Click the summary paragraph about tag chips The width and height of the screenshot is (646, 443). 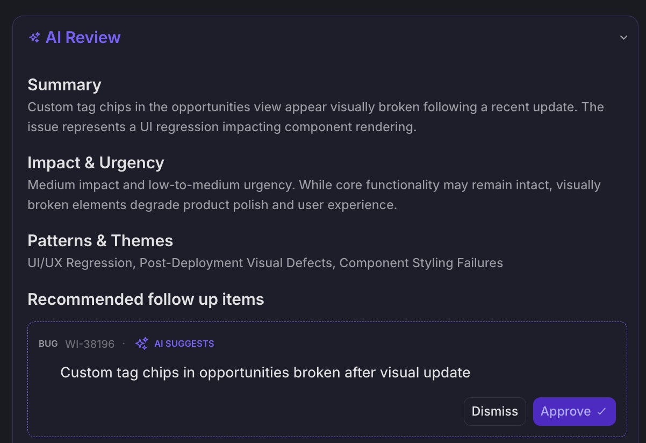pyautogui.click(x=316, y=117)
